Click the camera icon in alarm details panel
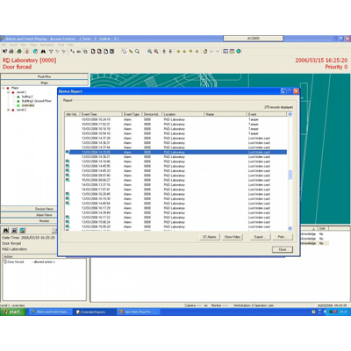This screenshot has height=351, width=351. pyautogui.click(x=14, y=231)
